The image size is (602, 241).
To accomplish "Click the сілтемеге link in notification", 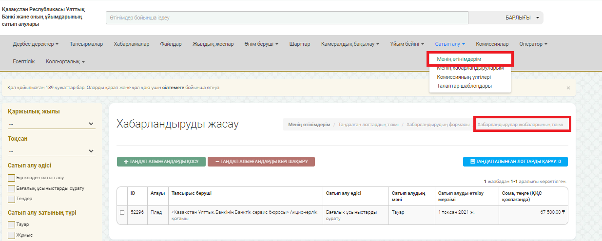I will point(175,88).
